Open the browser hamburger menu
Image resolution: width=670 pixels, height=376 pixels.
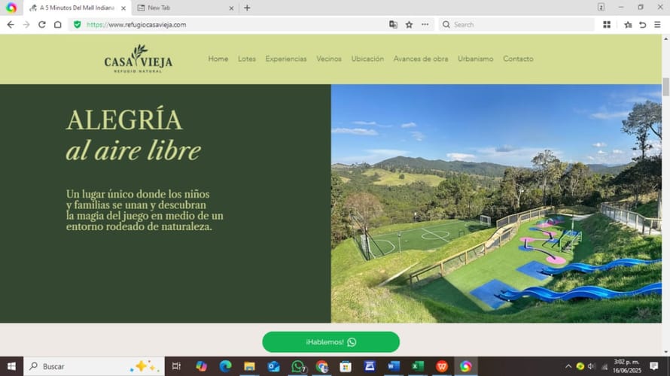tap(657, 25)
